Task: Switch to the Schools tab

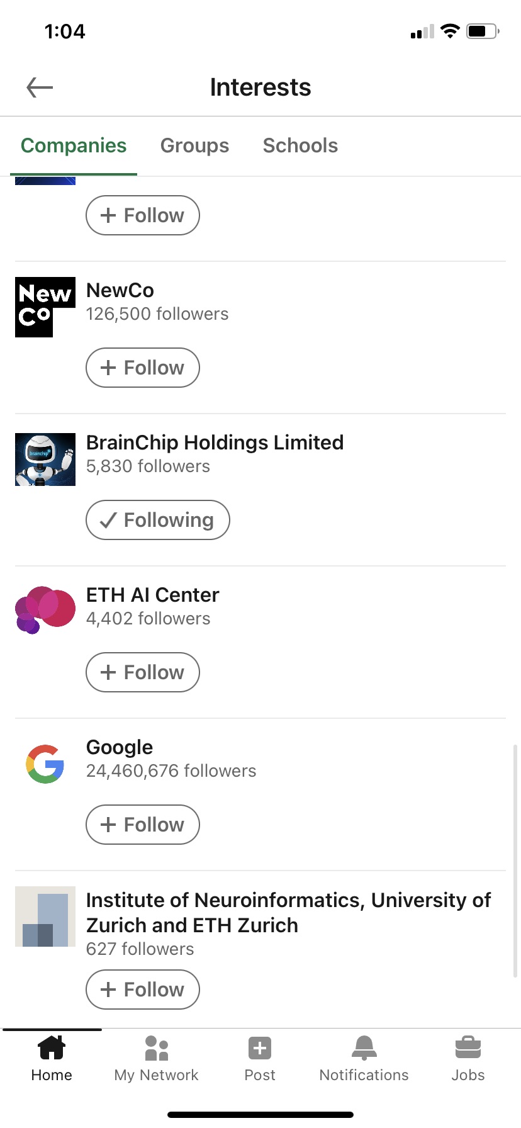Action: [300, 145]
